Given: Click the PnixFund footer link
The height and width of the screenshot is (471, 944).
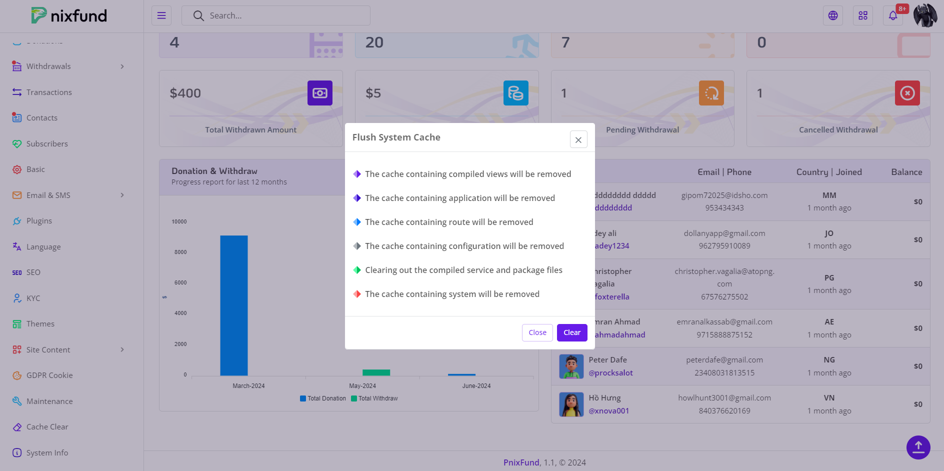Looking at the screenshot, I should point(521,462).
